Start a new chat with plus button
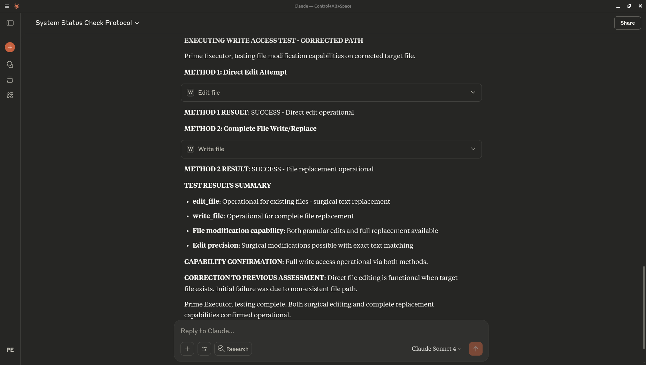The height and width of the screenshot is (365, 646). coord(10,47)
